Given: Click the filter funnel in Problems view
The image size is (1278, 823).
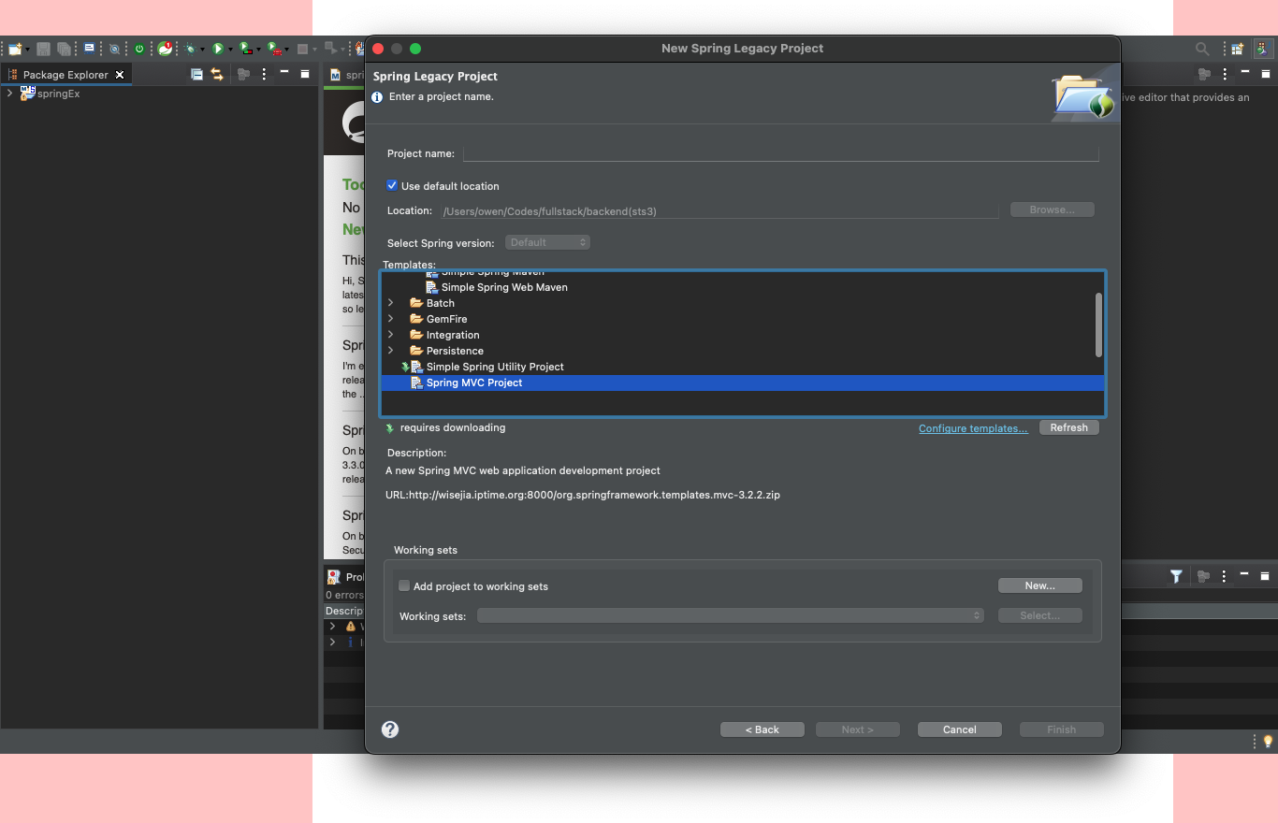Looking at the screenshot, I should tap(1176, 576).
